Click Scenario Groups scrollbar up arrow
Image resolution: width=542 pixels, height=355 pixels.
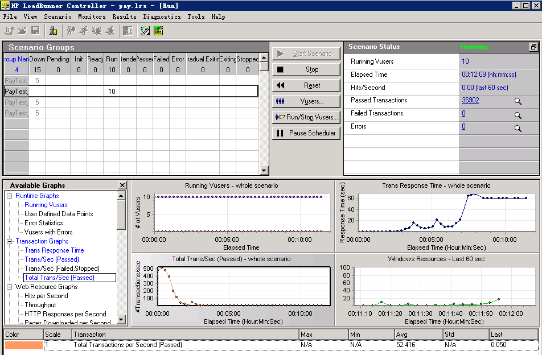(264, 57)
